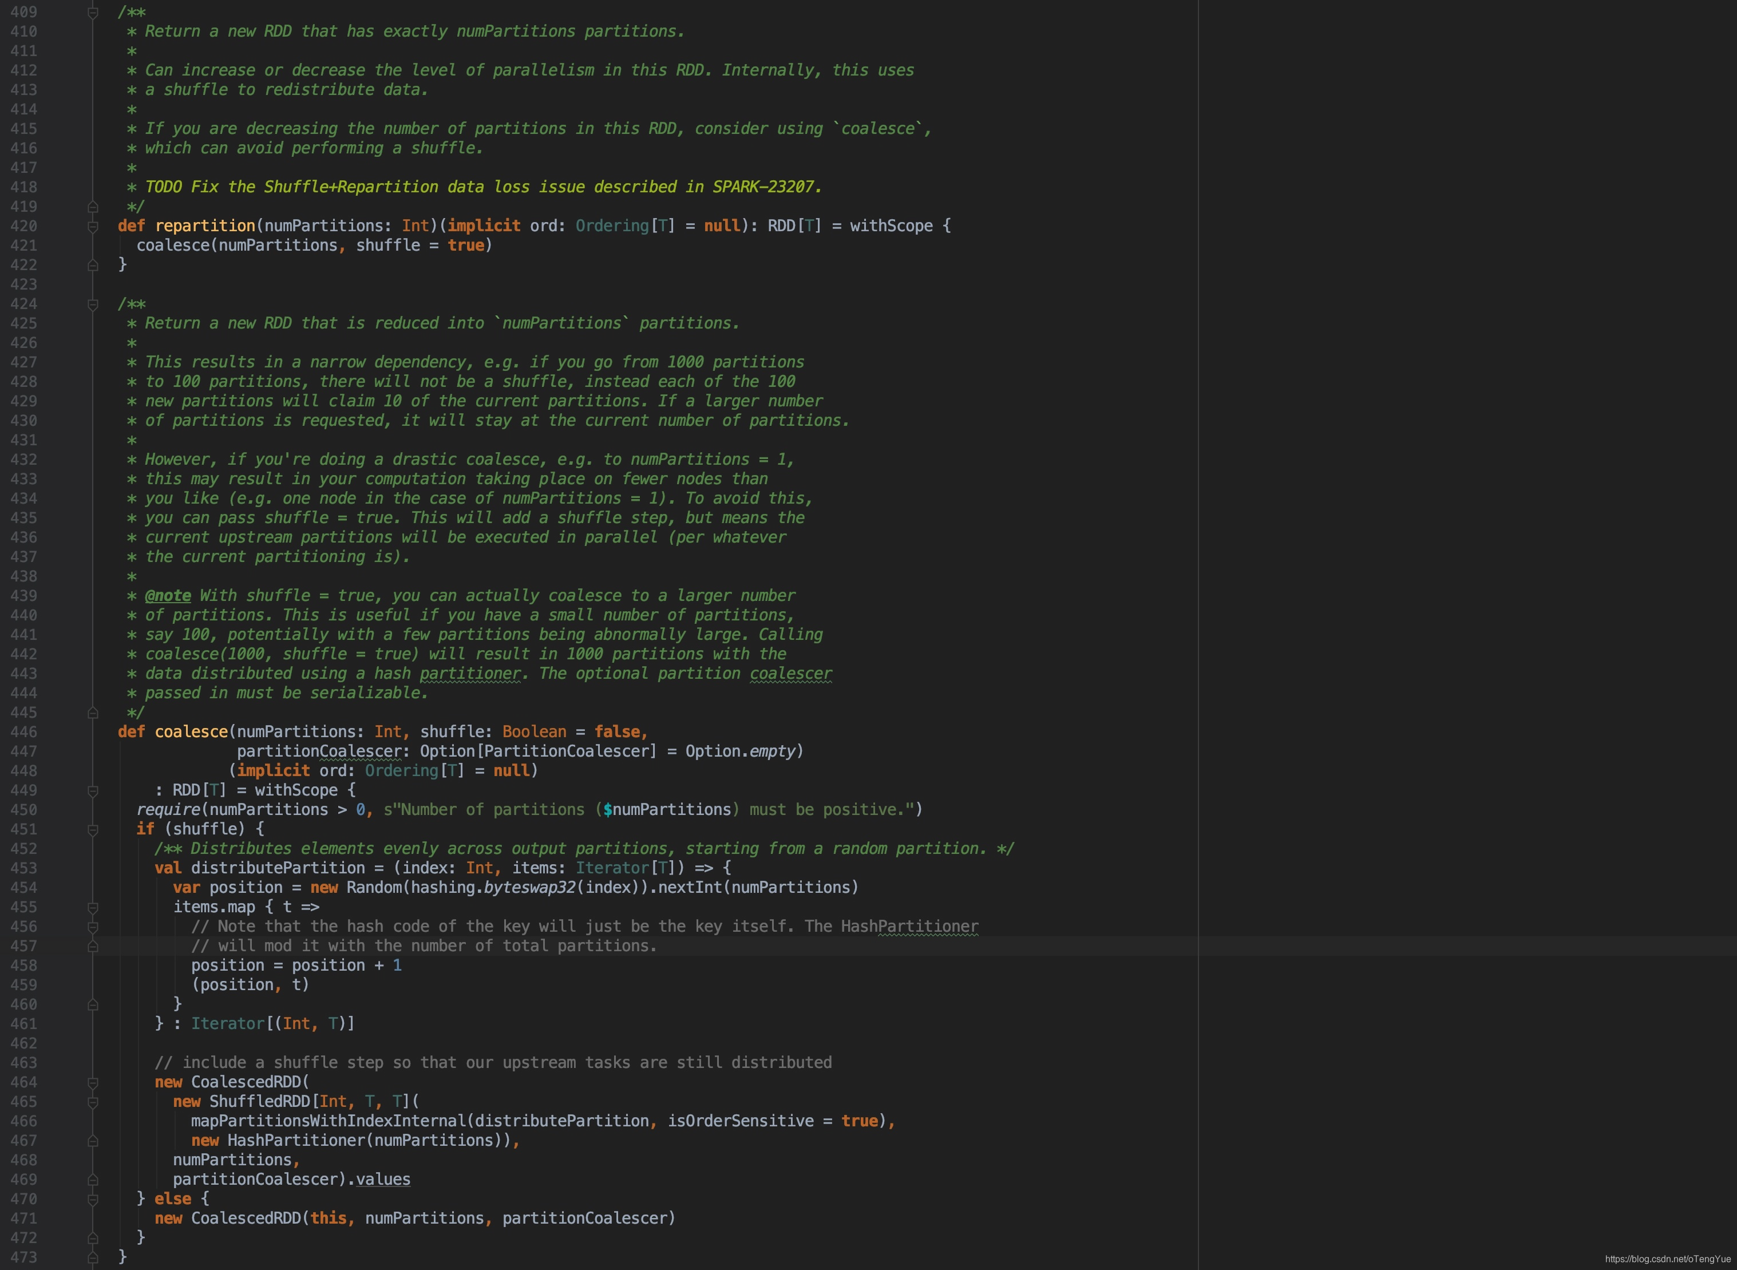Click the underlined 'partitionCoalescer' parameter on line 447

coord(319,751)
